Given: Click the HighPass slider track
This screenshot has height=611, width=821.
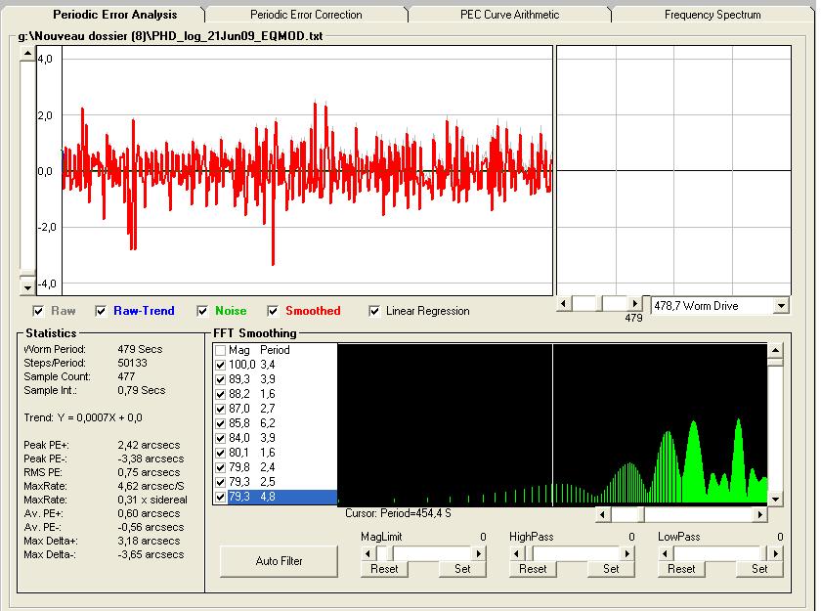Looking at the screenshot, I should point(572,553).
